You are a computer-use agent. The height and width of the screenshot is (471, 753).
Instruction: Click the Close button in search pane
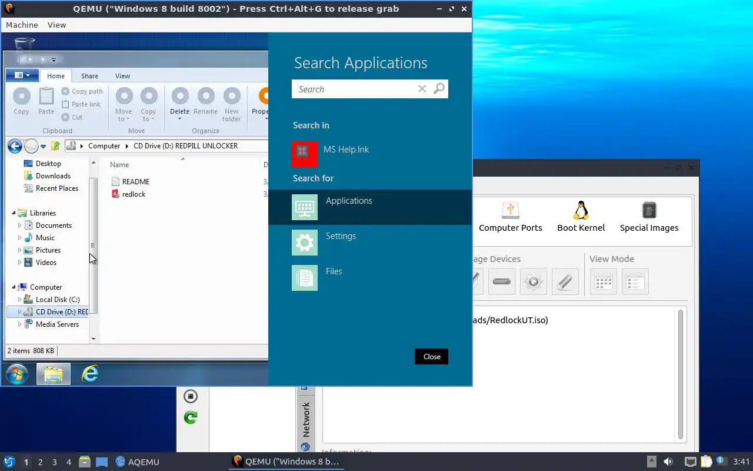(431, 357)
